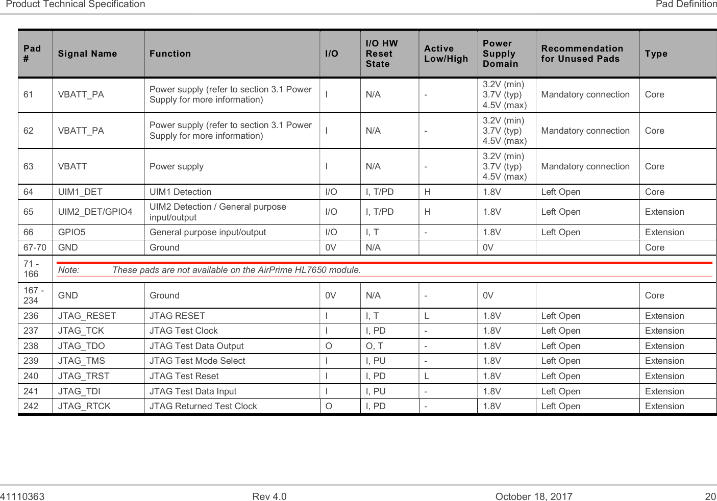Image resolution: width=717 pixels, height=501 pixels.
Task: Click 'Left Open' in the pad 64 row
Action: 560,192
